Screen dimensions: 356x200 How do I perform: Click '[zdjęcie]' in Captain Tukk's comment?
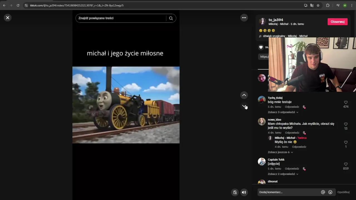click(x=274, y=164)
